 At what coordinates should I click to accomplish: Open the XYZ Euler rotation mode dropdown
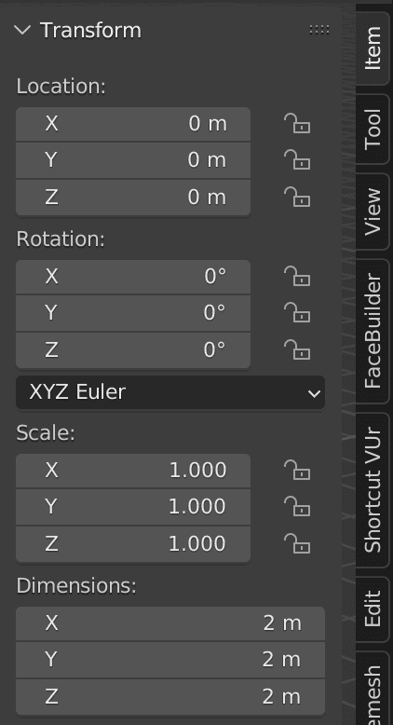[170, 392]
